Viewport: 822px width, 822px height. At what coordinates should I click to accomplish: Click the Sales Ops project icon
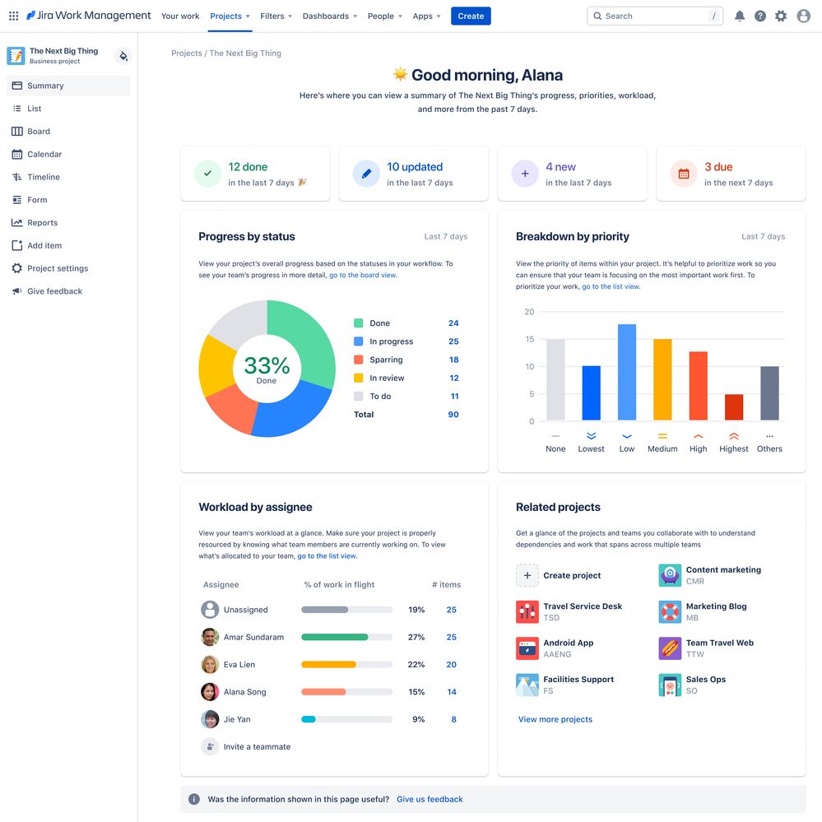(670, 685)
